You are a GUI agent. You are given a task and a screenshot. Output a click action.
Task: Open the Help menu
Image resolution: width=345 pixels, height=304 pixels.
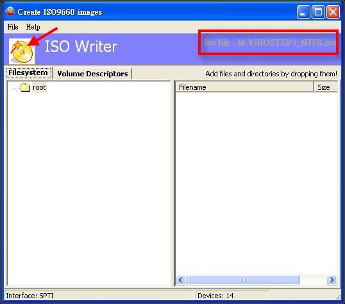[33, 27]
